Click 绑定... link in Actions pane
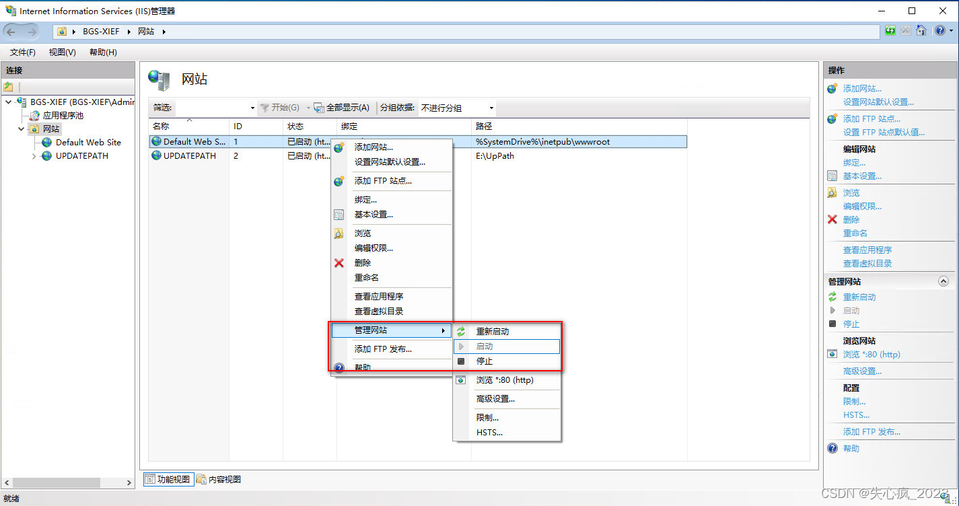959x506 pixels. (x=854, y=163)
